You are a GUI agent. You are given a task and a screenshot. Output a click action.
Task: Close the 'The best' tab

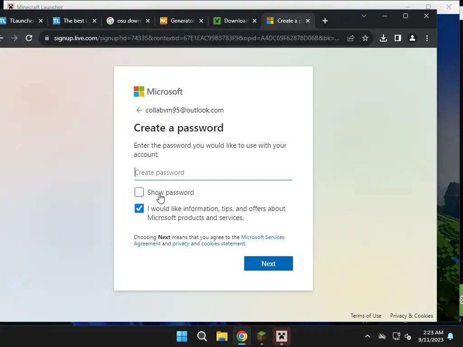(x=94, y=21)
